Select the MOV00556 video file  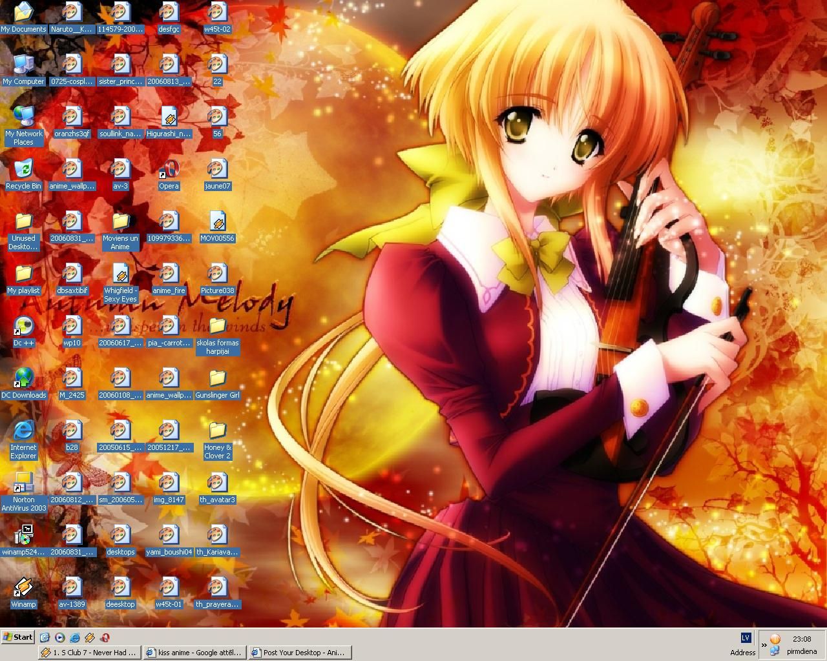217,227
